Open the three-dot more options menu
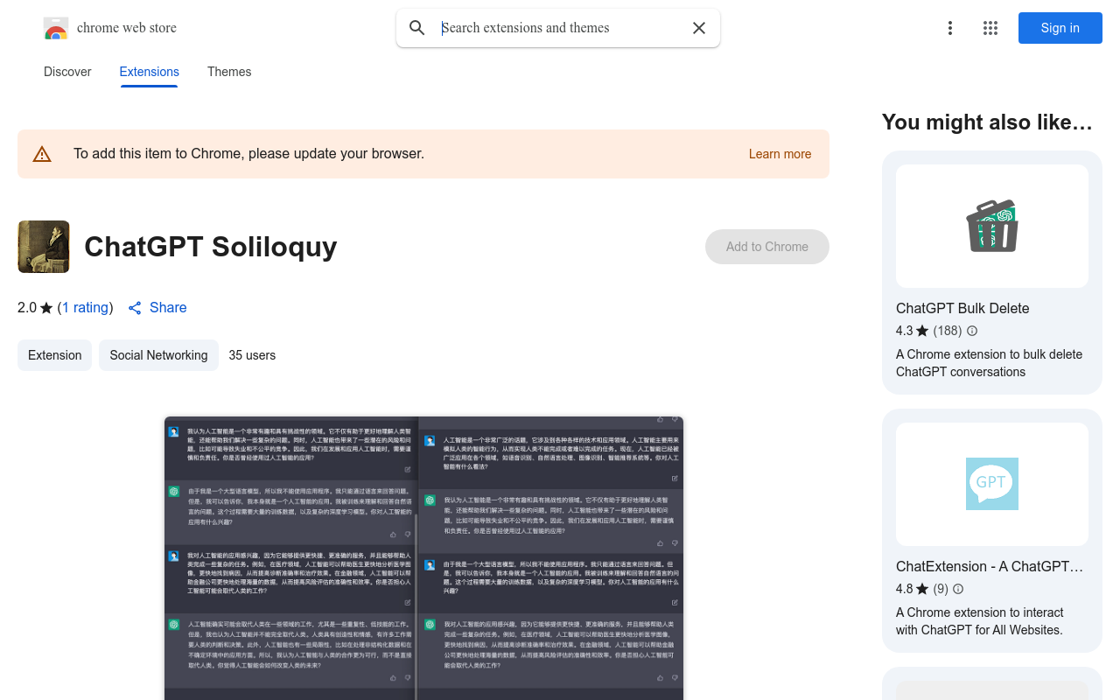This screenshot has width=1120, height=700. pyautogui.click(x=950, y=28)
